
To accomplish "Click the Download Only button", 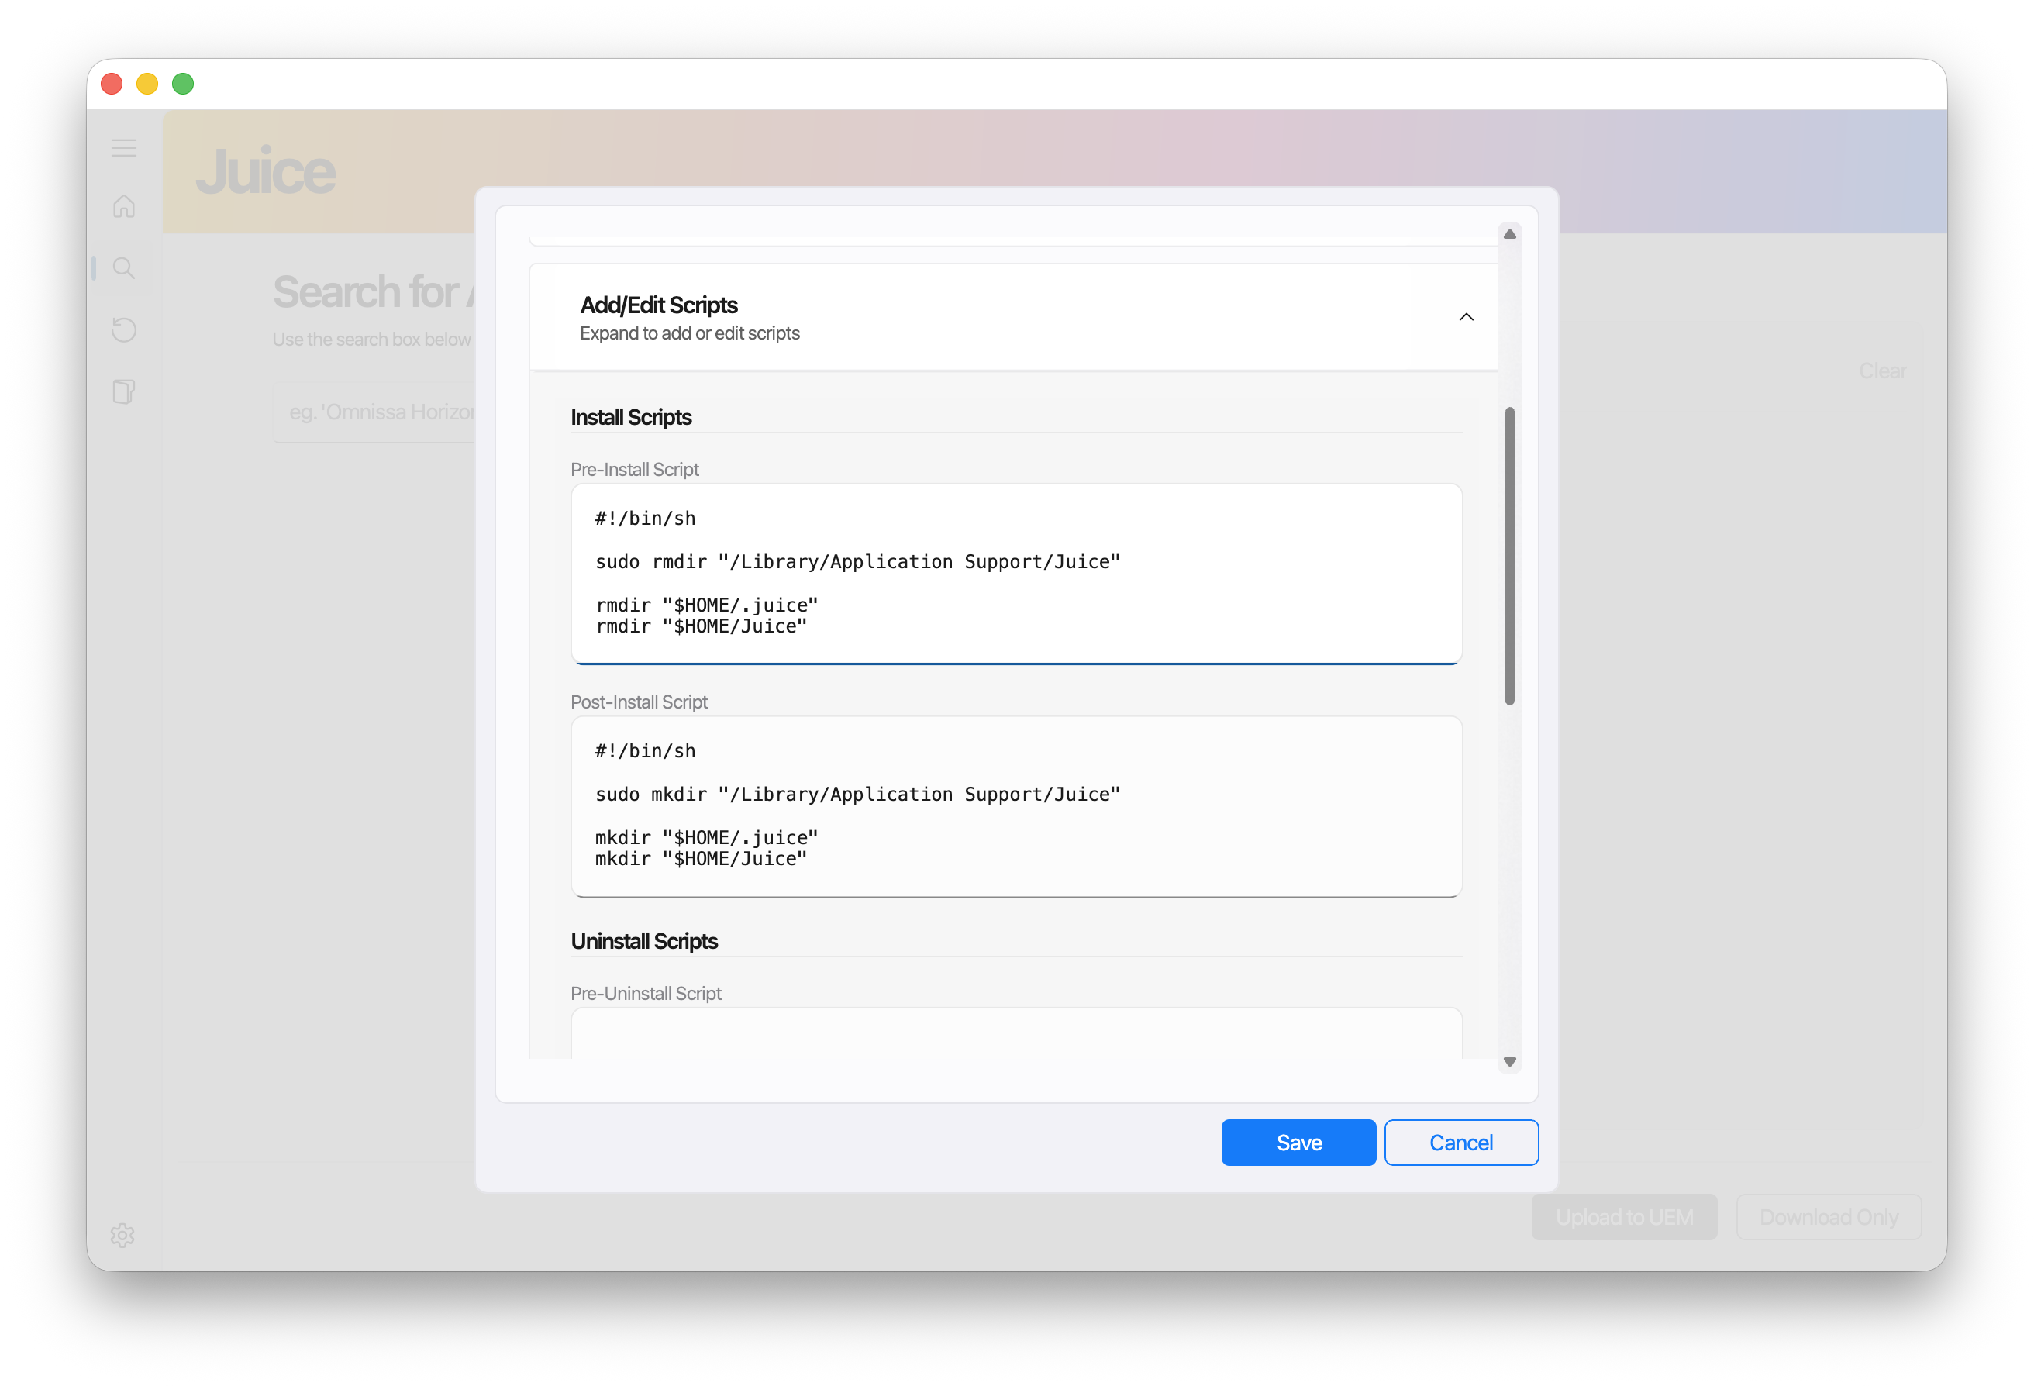I will click(1828, 1216).
